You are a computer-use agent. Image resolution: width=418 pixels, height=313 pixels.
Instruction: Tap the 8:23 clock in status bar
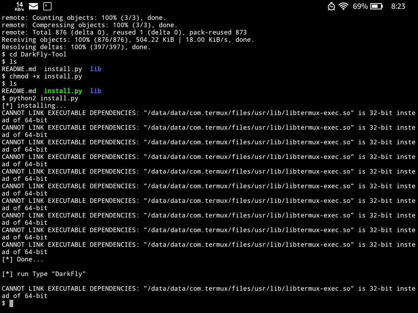click(x=398, y=6)
